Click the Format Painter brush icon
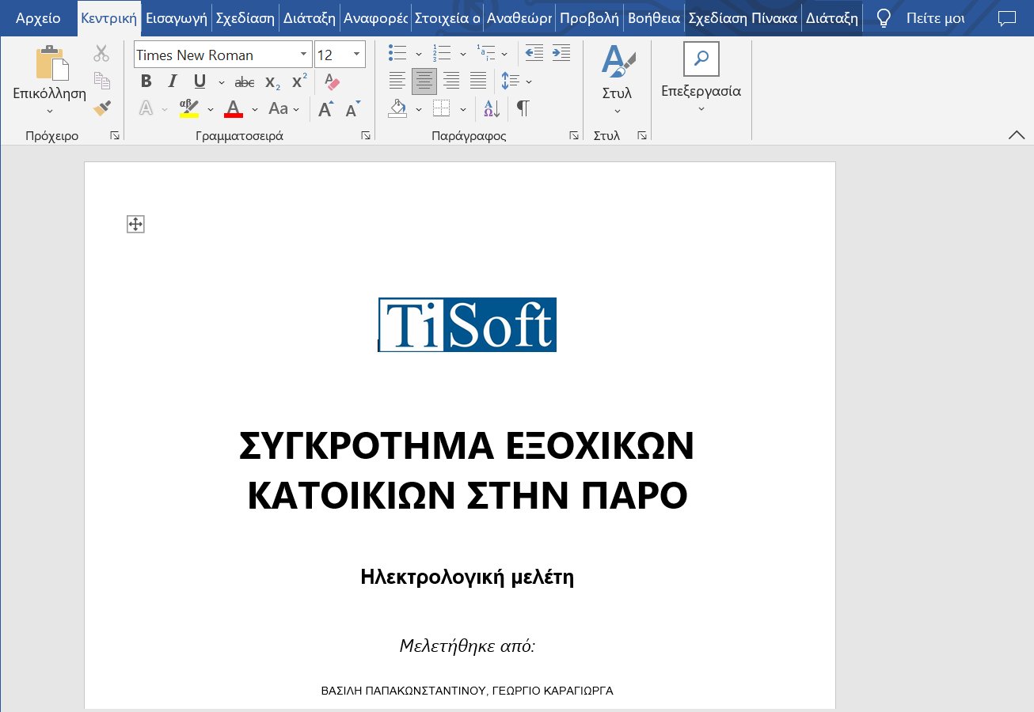The width and height of the screenshot is (1034, 712). 102,109
